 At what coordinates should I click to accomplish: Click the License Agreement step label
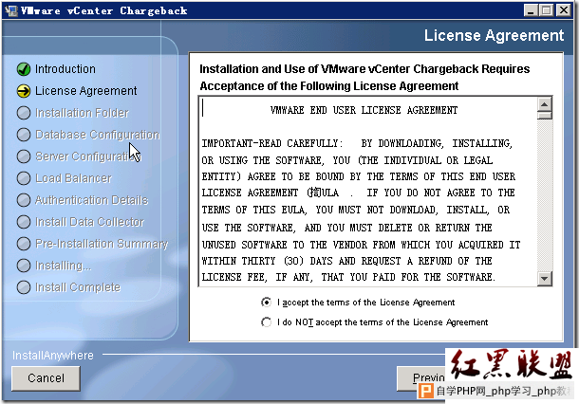86,91
